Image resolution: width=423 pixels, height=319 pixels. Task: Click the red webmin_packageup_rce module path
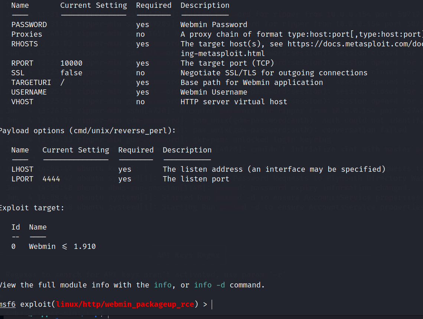[x=125, y=305]
